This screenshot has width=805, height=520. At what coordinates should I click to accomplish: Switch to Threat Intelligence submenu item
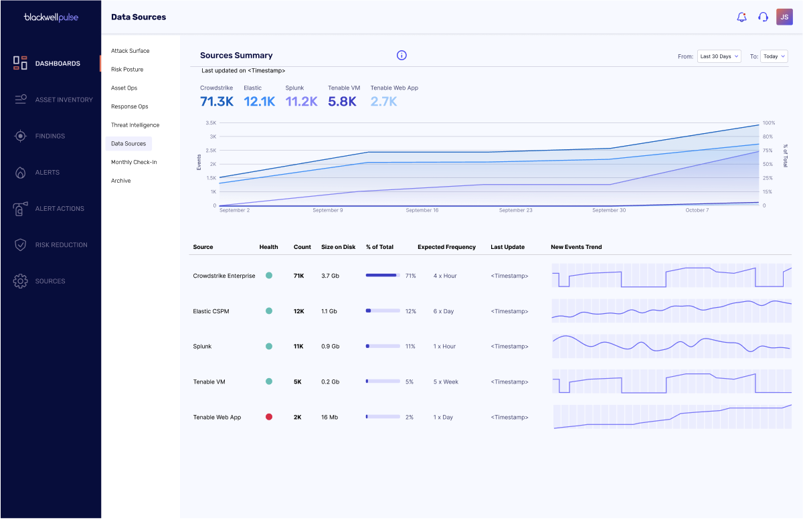click(135, 125)
